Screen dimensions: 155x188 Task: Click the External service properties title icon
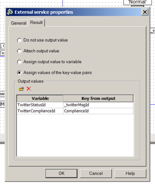[x=10, y=12]
